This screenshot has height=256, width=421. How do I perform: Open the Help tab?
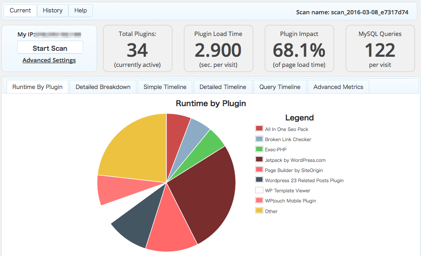click(80, 11)
